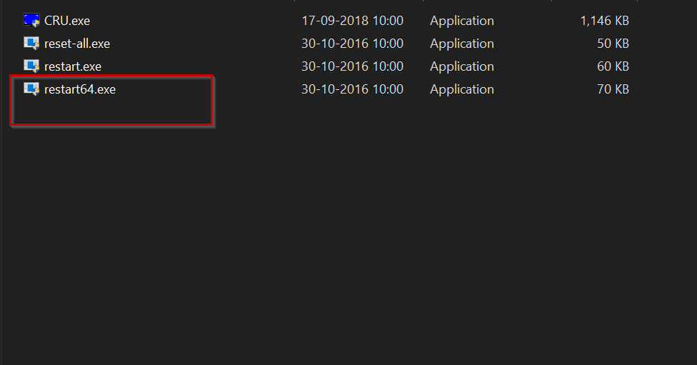This screenshot has height=365, width=697.
Task: Select the CRU.exe monitor icon
Action: tap(31, 21)
